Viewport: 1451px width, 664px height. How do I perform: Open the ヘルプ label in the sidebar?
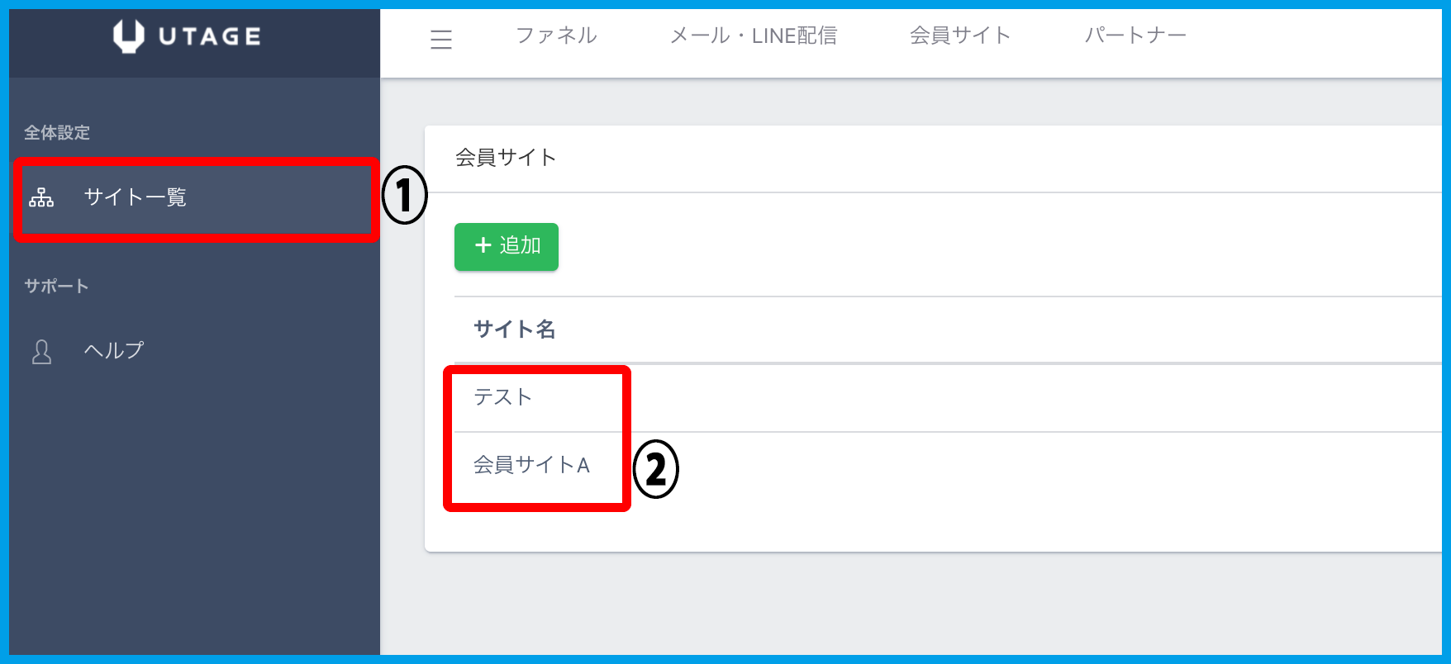(x=114, y=351)
